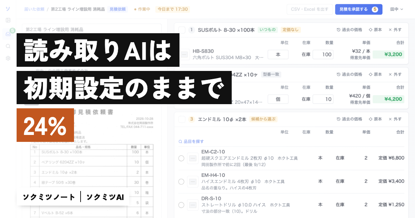Select the EM-H4-10 candidate radio button

181,181
